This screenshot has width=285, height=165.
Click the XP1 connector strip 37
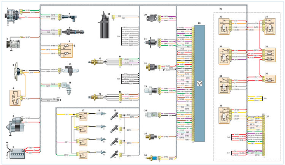[x=264, y=135]
